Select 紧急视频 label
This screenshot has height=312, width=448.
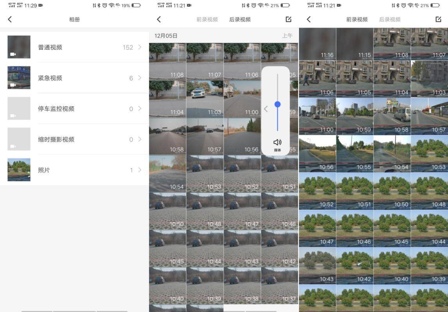pos(50,78)
